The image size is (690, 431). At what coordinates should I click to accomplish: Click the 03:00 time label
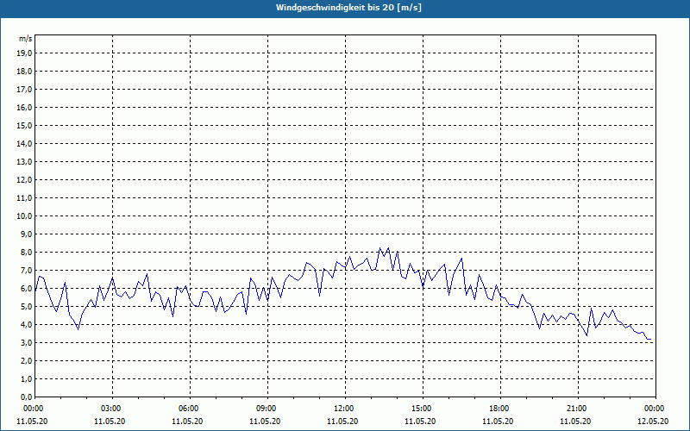[111, 409]
